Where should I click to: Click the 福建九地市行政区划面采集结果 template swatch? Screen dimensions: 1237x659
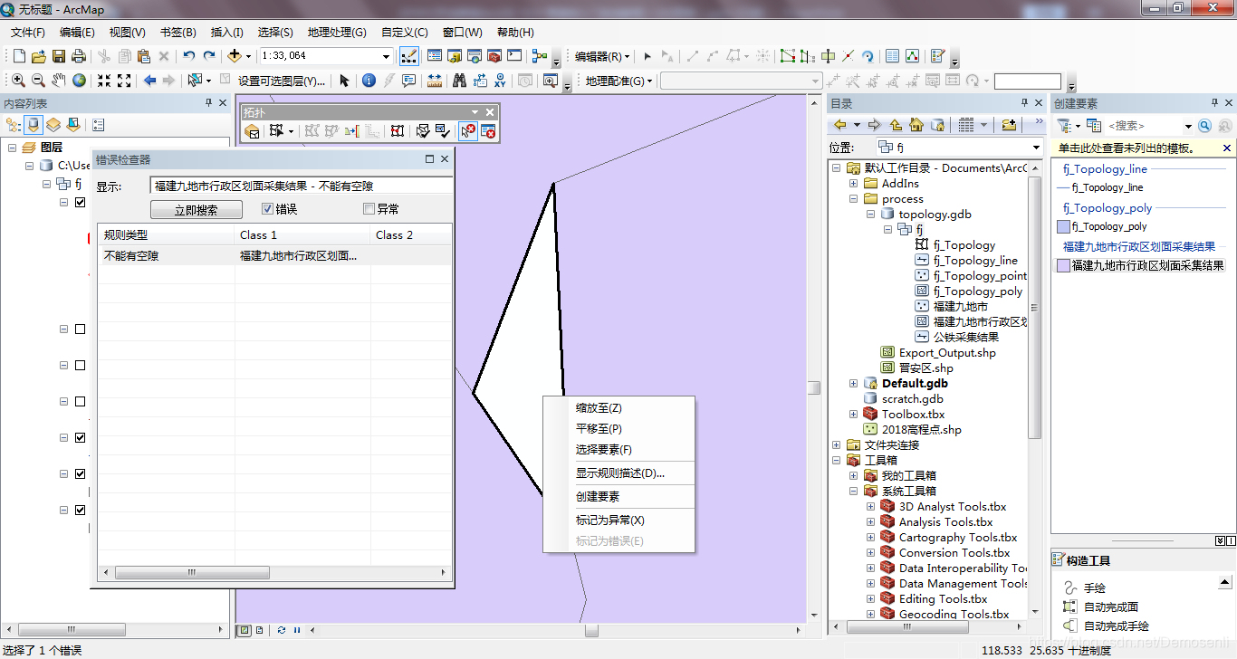[1063, 266]
